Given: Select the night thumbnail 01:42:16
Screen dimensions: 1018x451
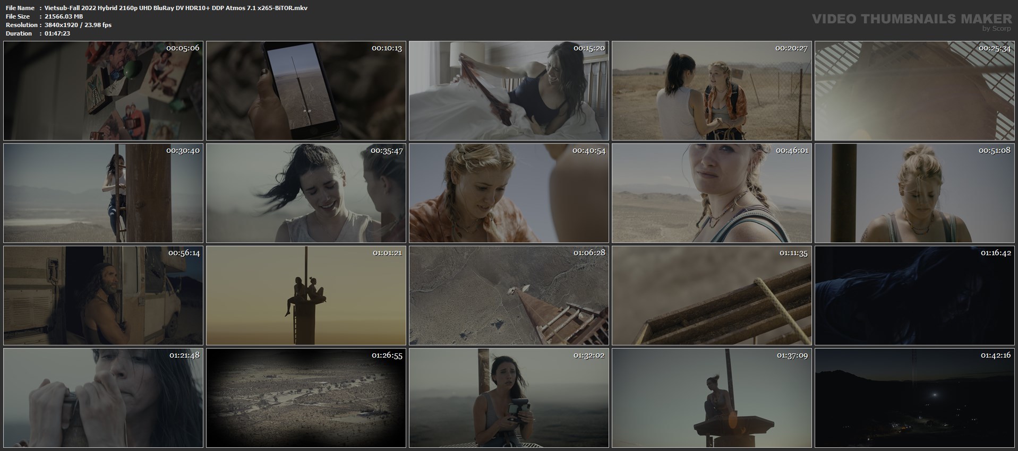Looking at the screenshot, I should click(x=914, y=398).
